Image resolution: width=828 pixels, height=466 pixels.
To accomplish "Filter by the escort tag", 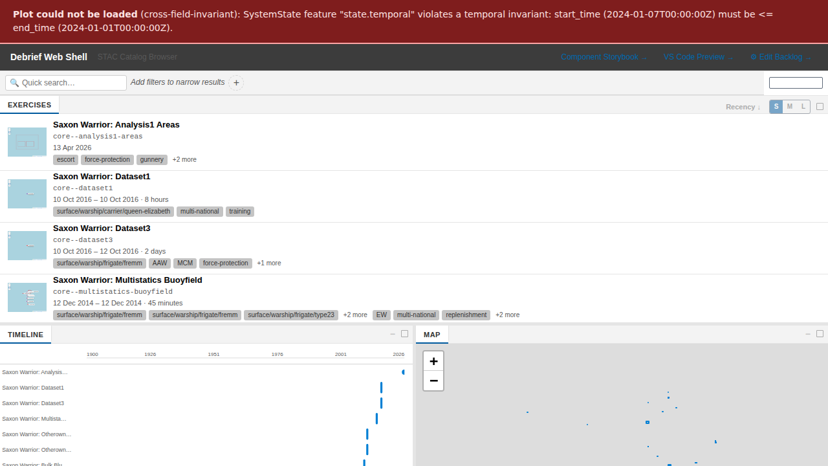I will coord(65,160).
